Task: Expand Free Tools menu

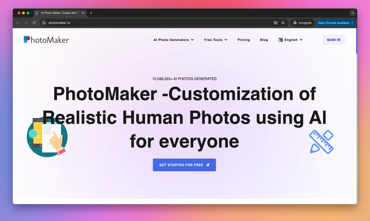Action: coord(216,40)
